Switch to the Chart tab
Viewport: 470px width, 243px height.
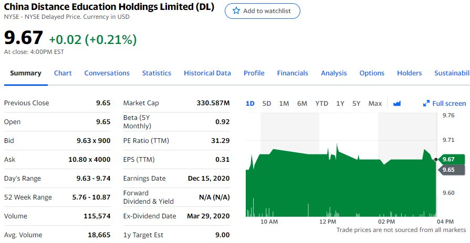tap(62, 73)
